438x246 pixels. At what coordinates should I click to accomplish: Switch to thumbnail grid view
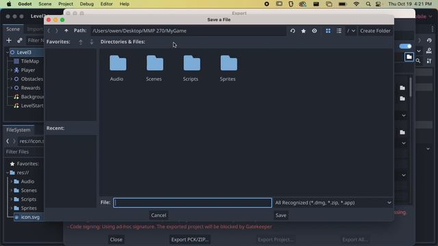point(328,31)
